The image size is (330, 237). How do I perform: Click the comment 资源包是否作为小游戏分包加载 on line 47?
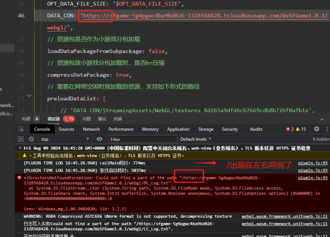(94, 39)
